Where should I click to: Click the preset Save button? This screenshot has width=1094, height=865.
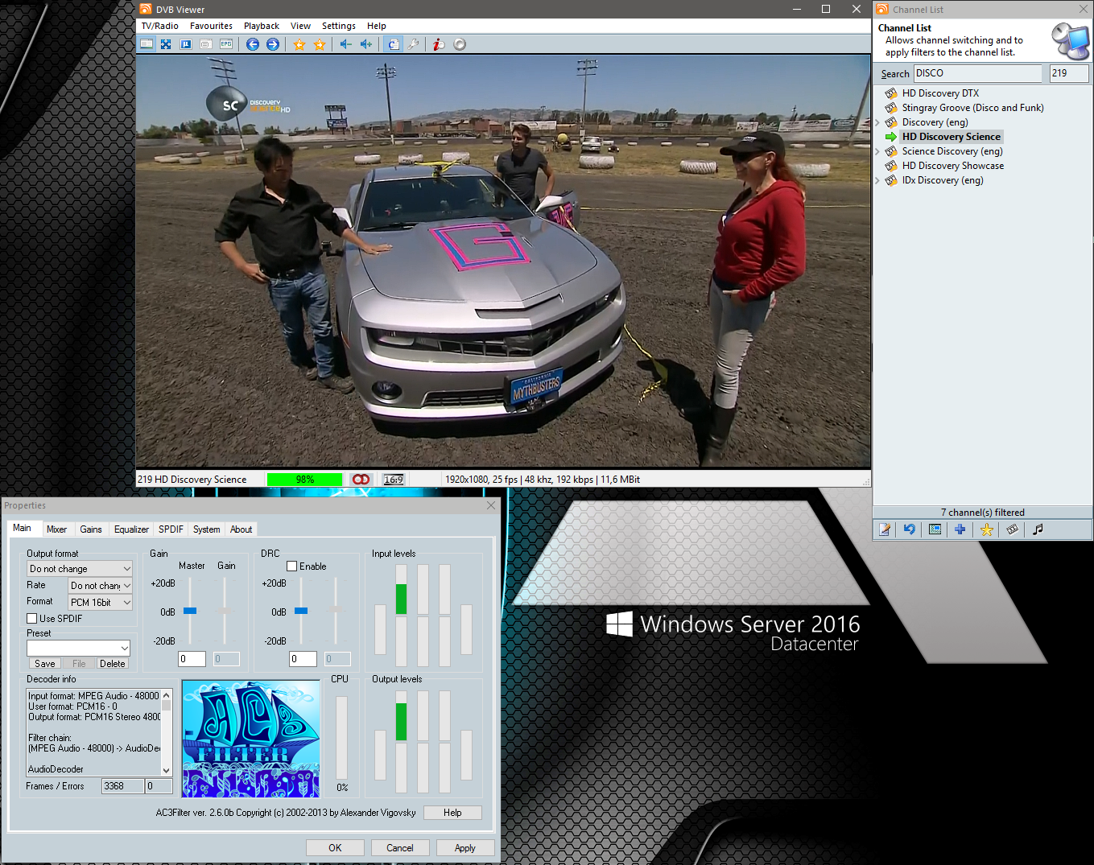(x=45, y=664)
